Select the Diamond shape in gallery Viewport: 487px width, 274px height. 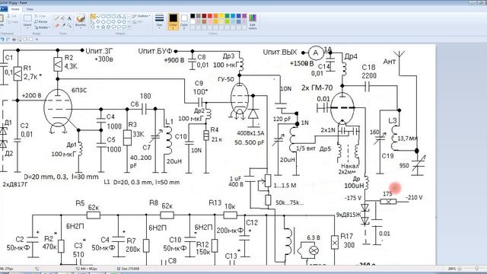[98, 22]
